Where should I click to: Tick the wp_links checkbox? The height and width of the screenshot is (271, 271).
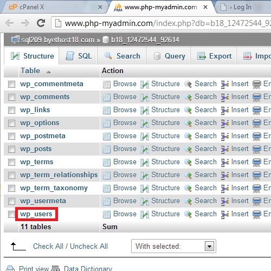11,110
